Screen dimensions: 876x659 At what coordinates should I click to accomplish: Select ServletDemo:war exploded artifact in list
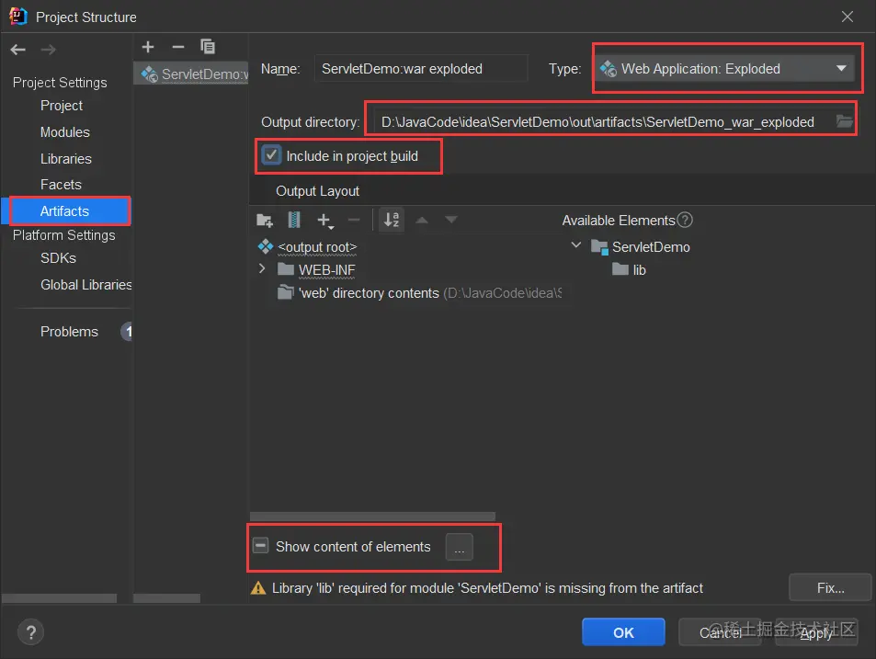pyautogui.click(x=191, y=74)
